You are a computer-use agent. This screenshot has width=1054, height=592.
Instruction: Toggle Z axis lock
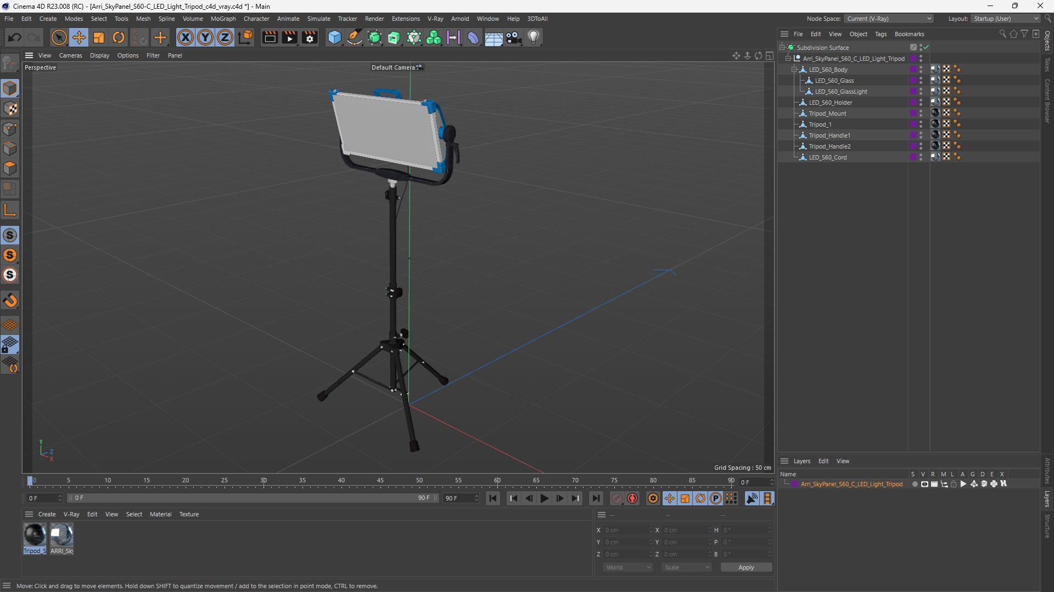pos(225,37)
